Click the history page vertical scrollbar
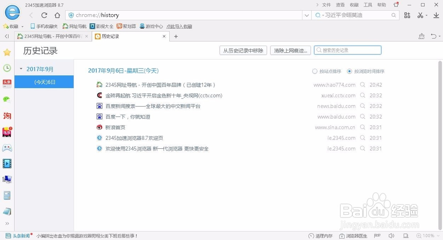 point(440,145)
